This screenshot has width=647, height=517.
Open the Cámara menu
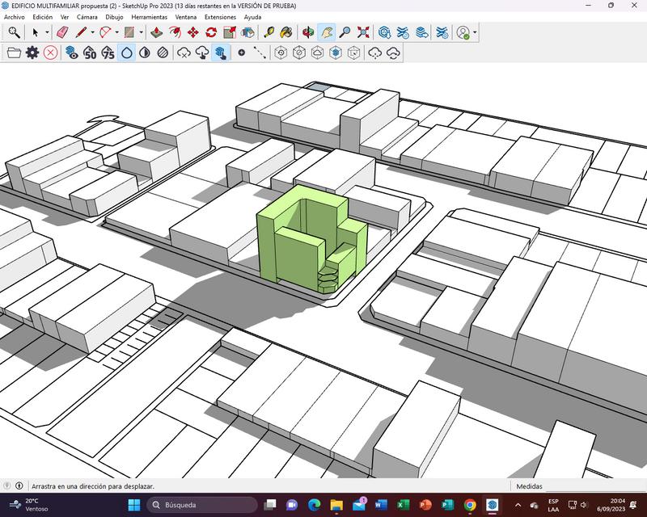87,17
